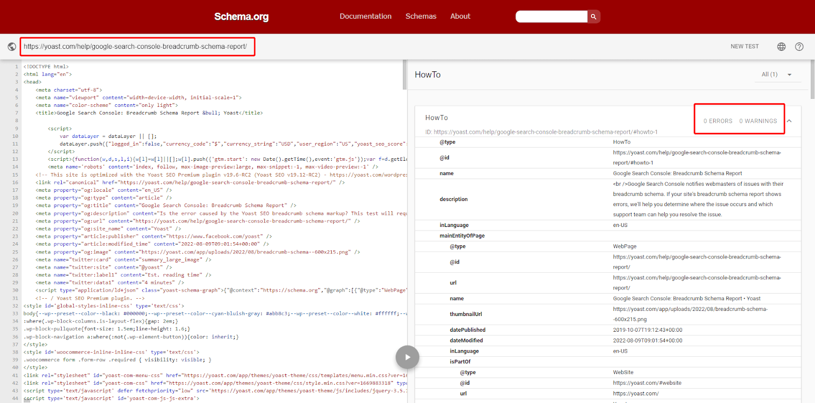The width and height of the screenshot is (815, 403).
Task: Click the dateModified value 2022-08-09
Action: pos(647,340)
